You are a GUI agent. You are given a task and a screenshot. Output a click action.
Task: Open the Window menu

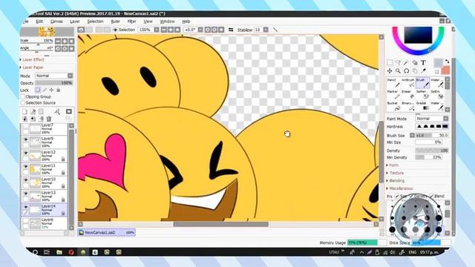pyautogui.click(x=167, y=22)
